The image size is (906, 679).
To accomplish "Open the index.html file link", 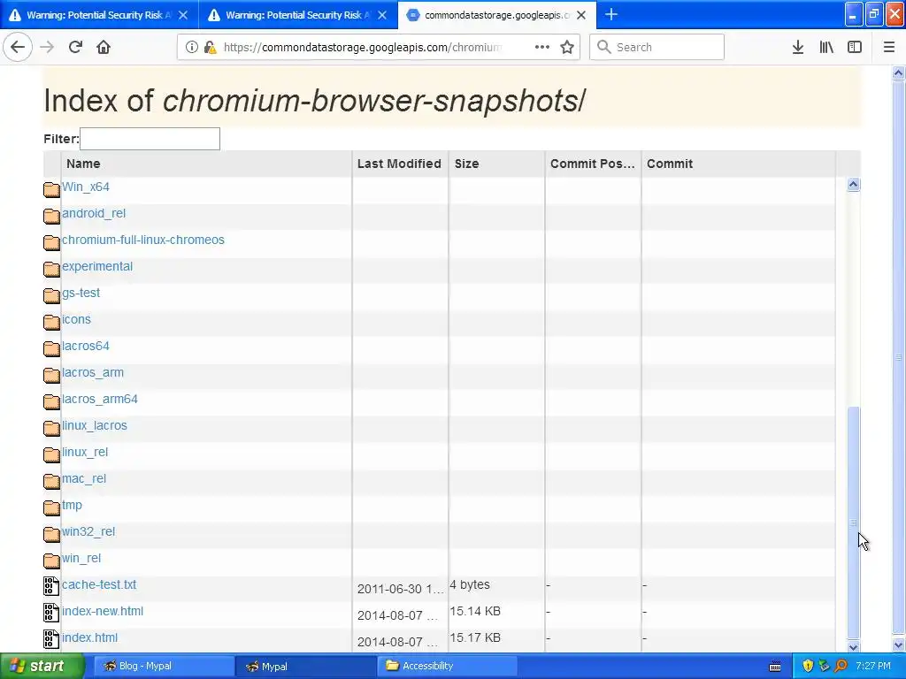I will click(89, 638).
